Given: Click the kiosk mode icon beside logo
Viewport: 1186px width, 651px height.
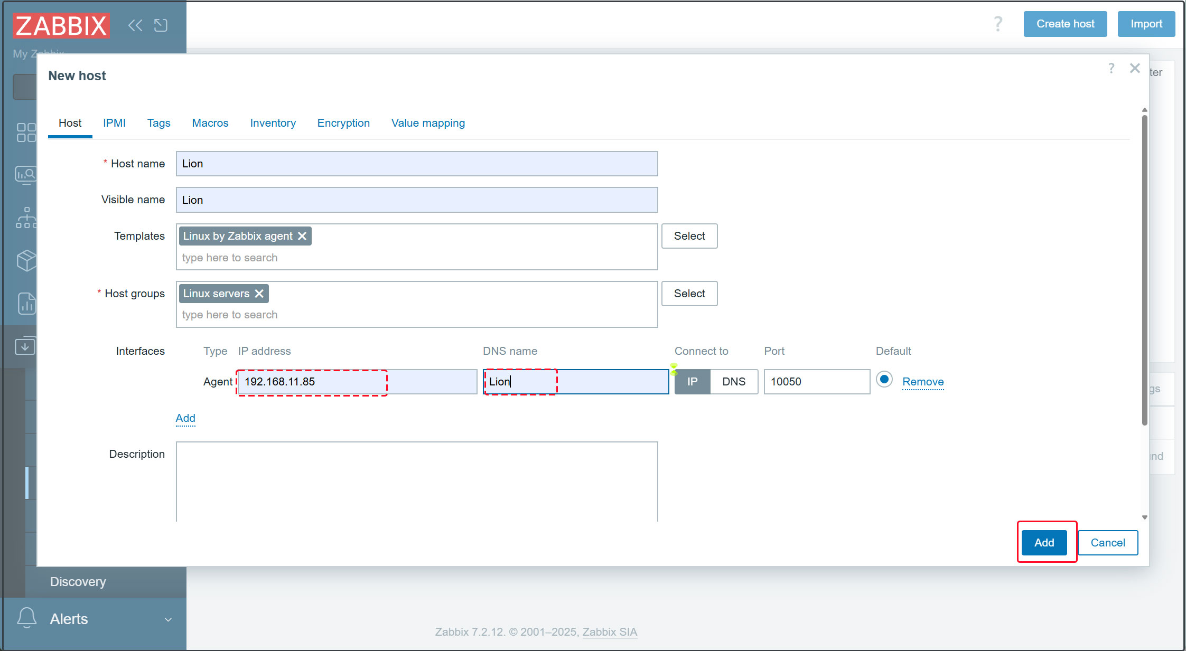Looking at the screenshot, I should point(161,25).
